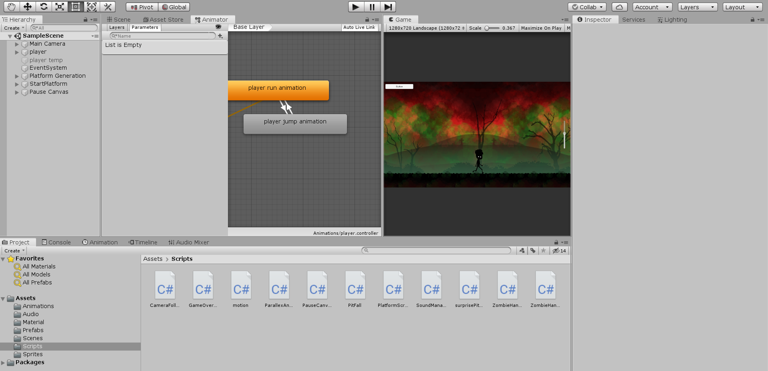Open the Account dropdown
Screen dimensions: 768x371
(x=652, y=7)
